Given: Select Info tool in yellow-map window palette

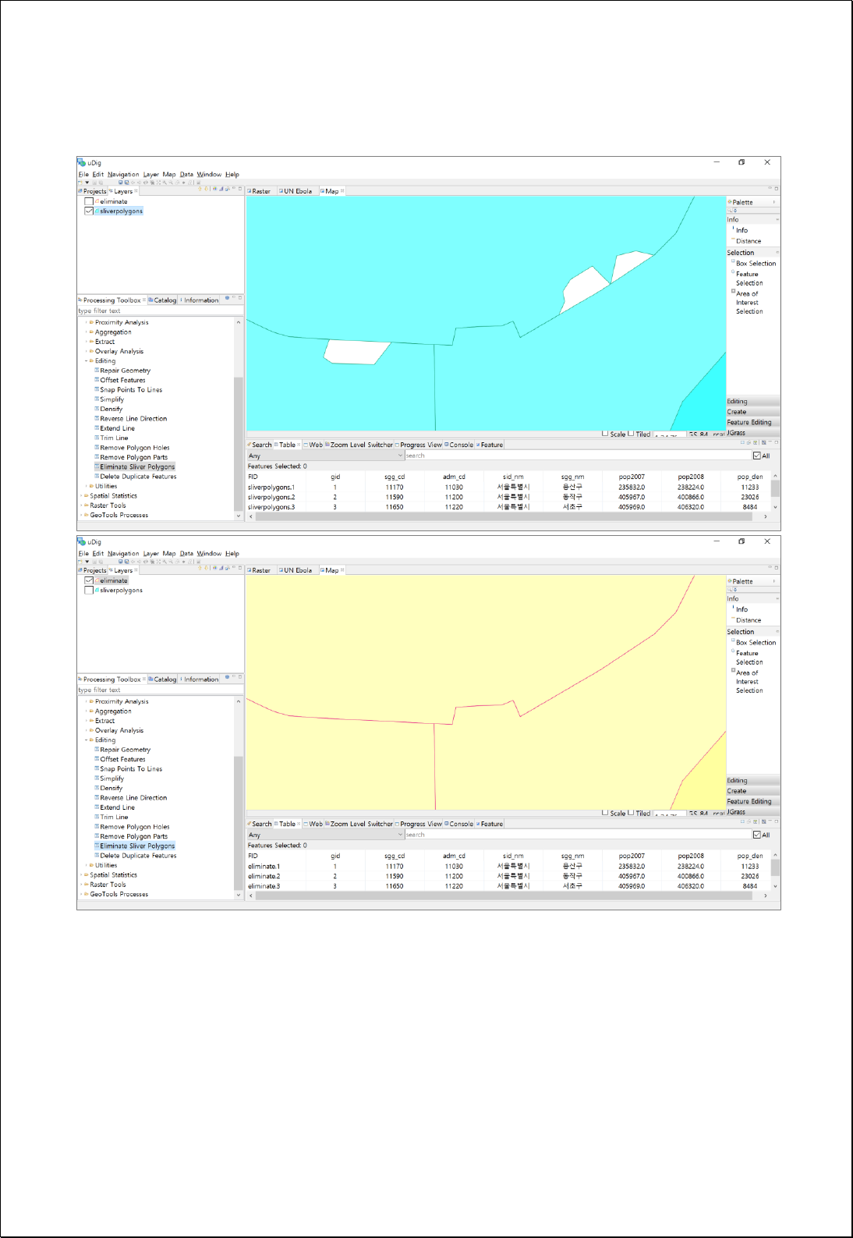Looking at the screenshot, I should (742, 609).
